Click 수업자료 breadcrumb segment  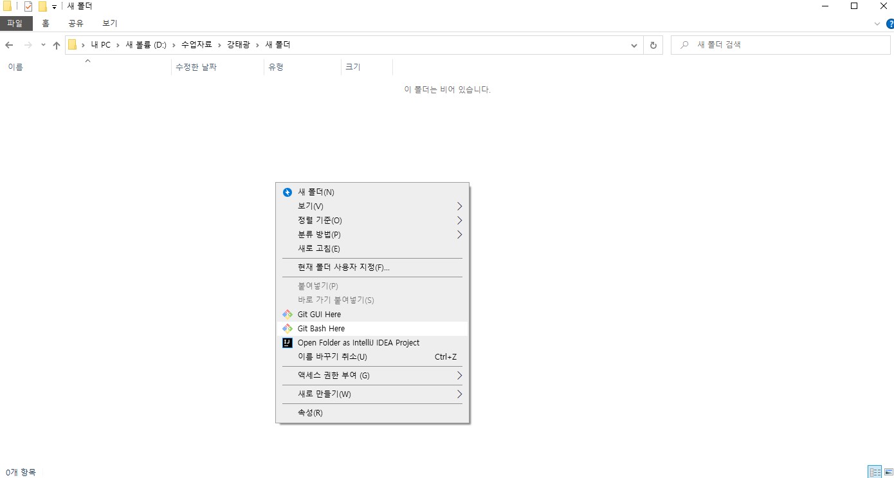point(197,45)
